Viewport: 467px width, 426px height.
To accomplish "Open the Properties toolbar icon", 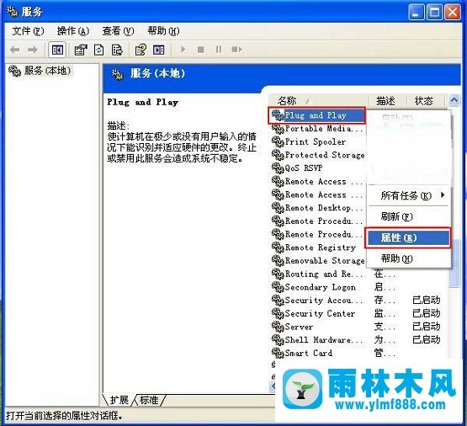I will coord(81,50).
